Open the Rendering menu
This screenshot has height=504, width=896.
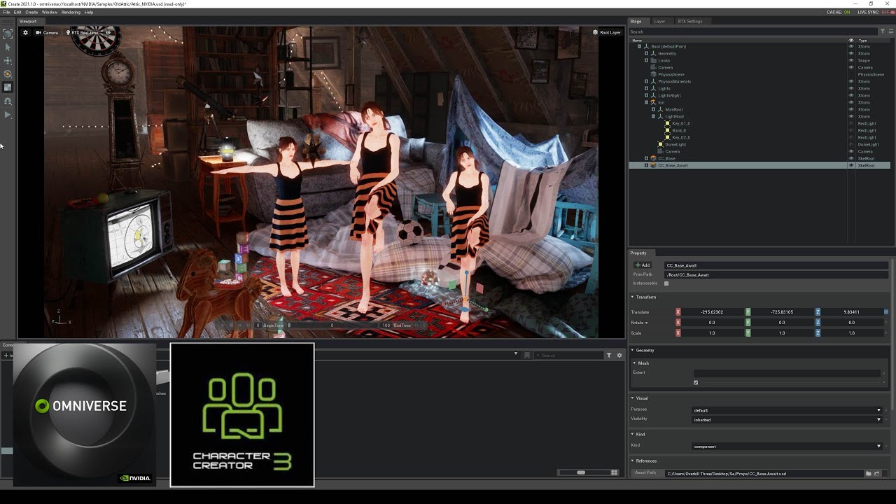[71, 12]
